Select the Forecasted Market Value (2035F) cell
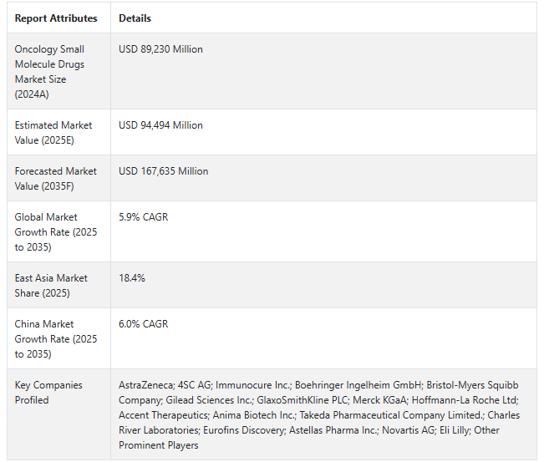 55,178
